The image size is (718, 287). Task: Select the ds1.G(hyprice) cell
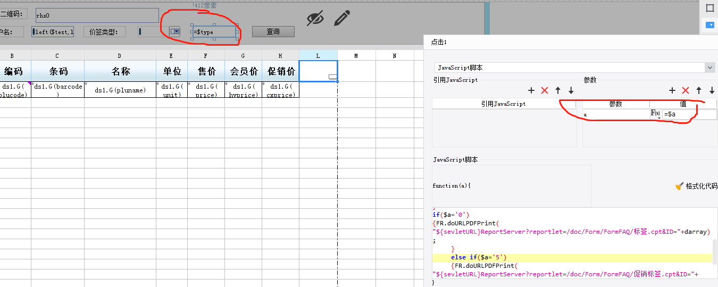(243, 90)
